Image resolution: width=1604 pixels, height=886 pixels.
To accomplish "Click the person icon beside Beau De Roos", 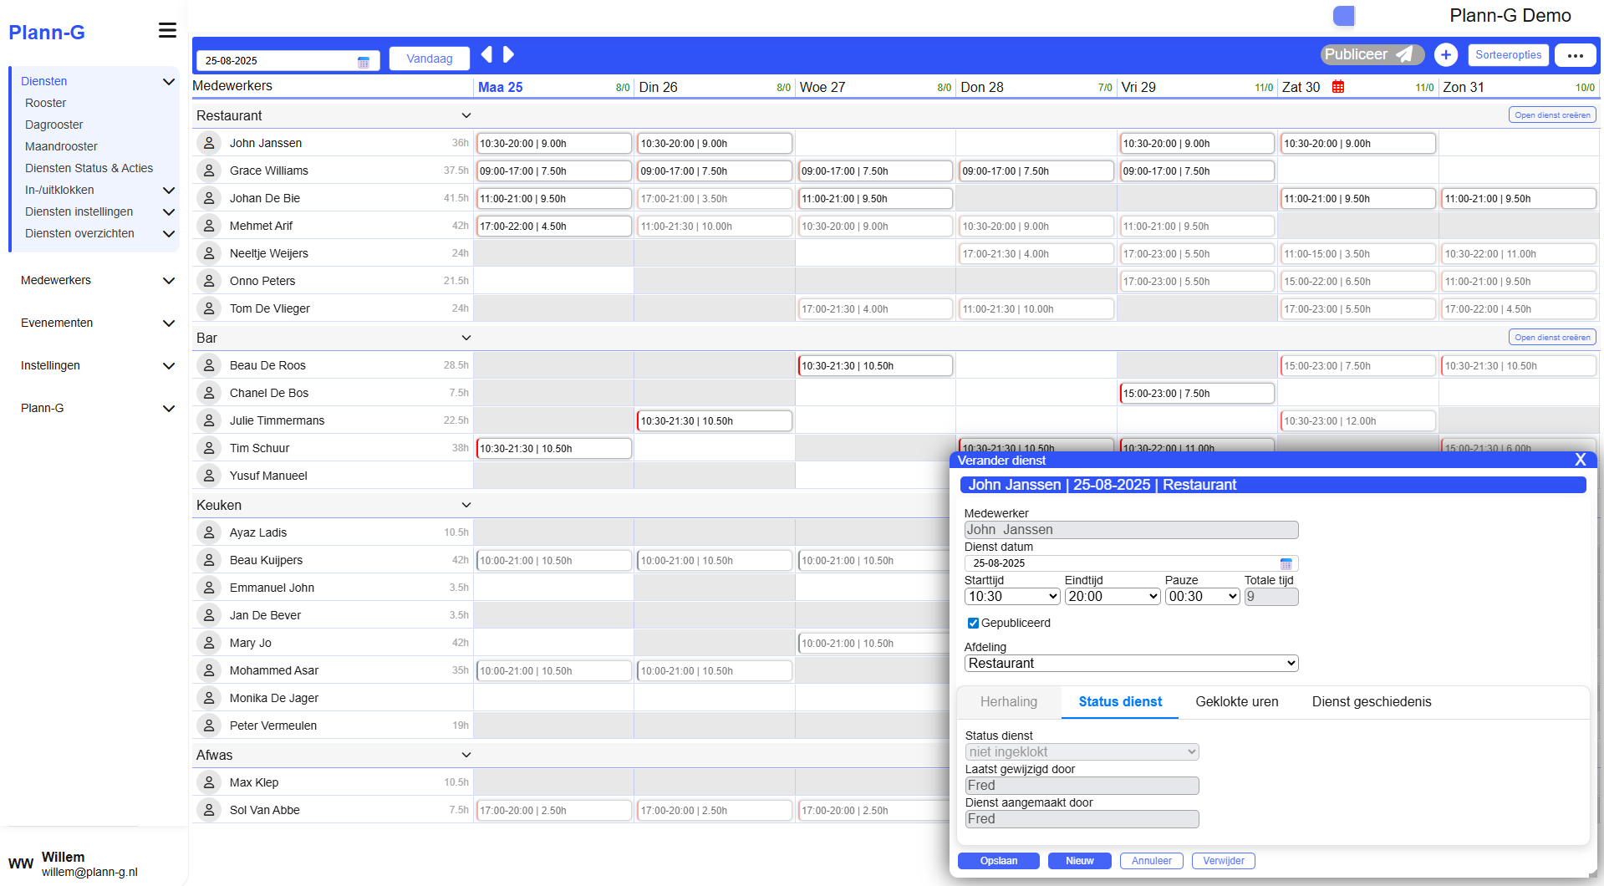I will coord(208,365).
